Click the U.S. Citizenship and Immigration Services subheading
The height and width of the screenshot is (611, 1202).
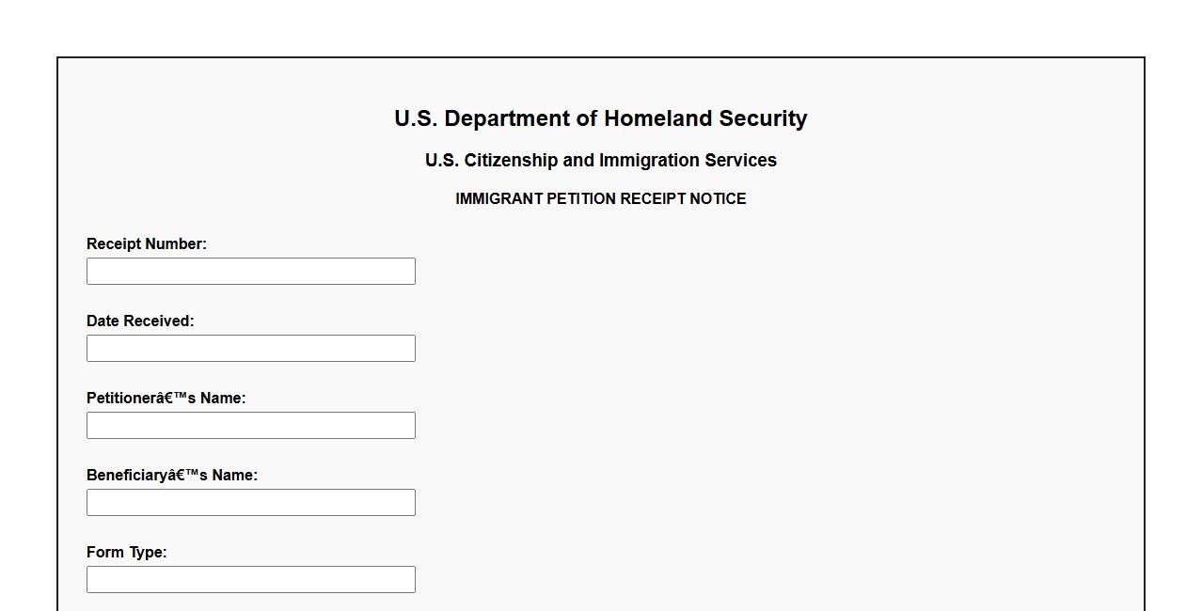point(600,161)
